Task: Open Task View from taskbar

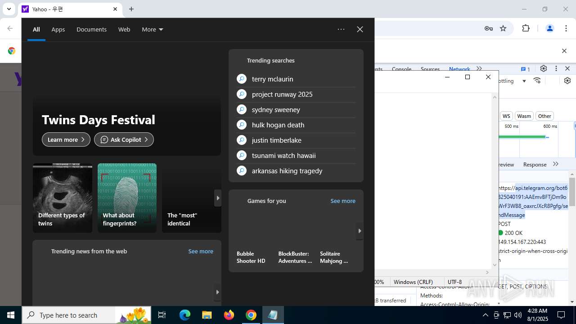Action: 162,315
